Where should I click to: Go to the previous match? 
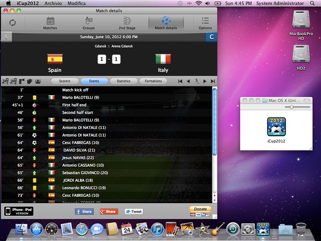188,82
